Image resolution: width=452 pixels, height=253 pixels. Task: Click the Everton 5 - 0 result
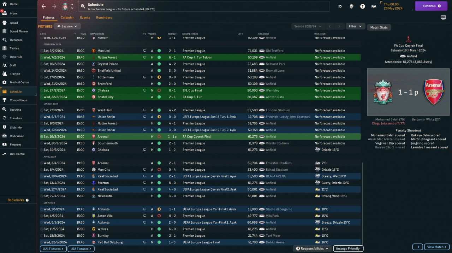click(172, 183)
